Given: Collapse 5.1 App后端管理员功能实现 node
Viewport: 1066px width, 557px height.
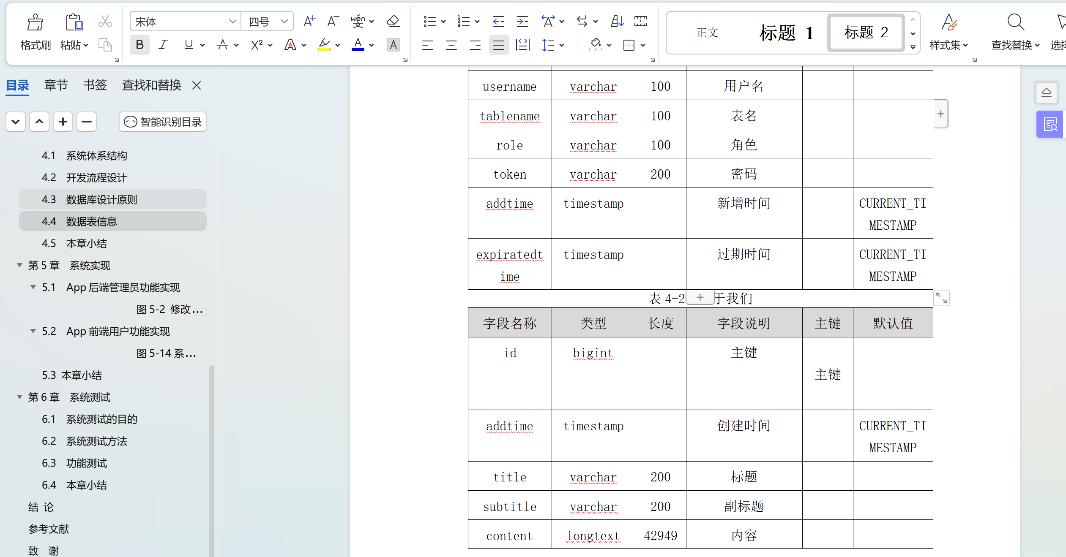Looking at the screenshot, I should pos(33,287).
